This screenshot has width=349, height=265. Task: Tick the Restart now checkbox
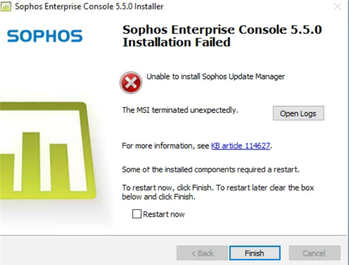click(x=136, y=214)
